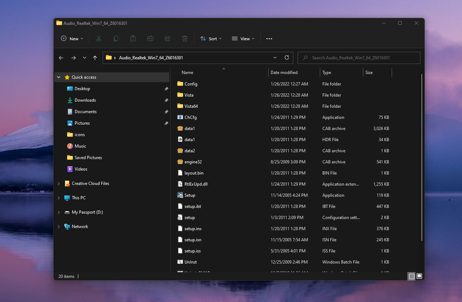The height and width of the screenshot is (302, 462).
Task: Sort files by Name column header
Action: [187, 73]
